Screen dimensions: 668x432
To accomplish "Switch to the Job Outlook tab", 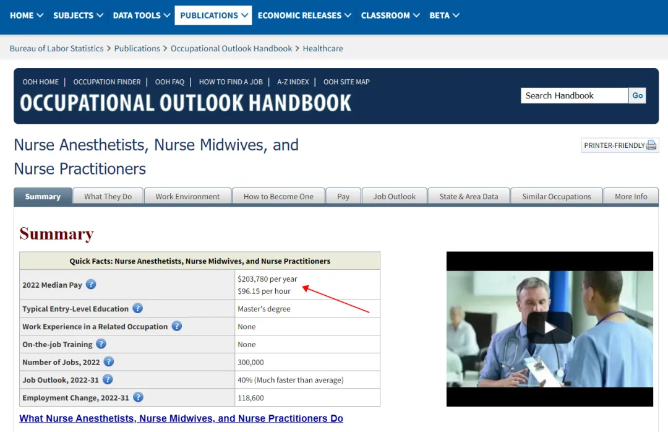I will click(x=395, y=197).
